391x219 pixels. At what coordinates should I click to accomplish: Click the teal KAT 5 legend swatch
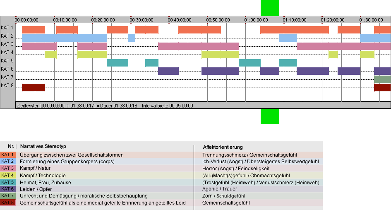8,182
